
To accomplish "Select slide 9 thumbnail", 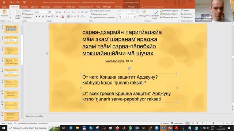I will [x=11, y=83].
